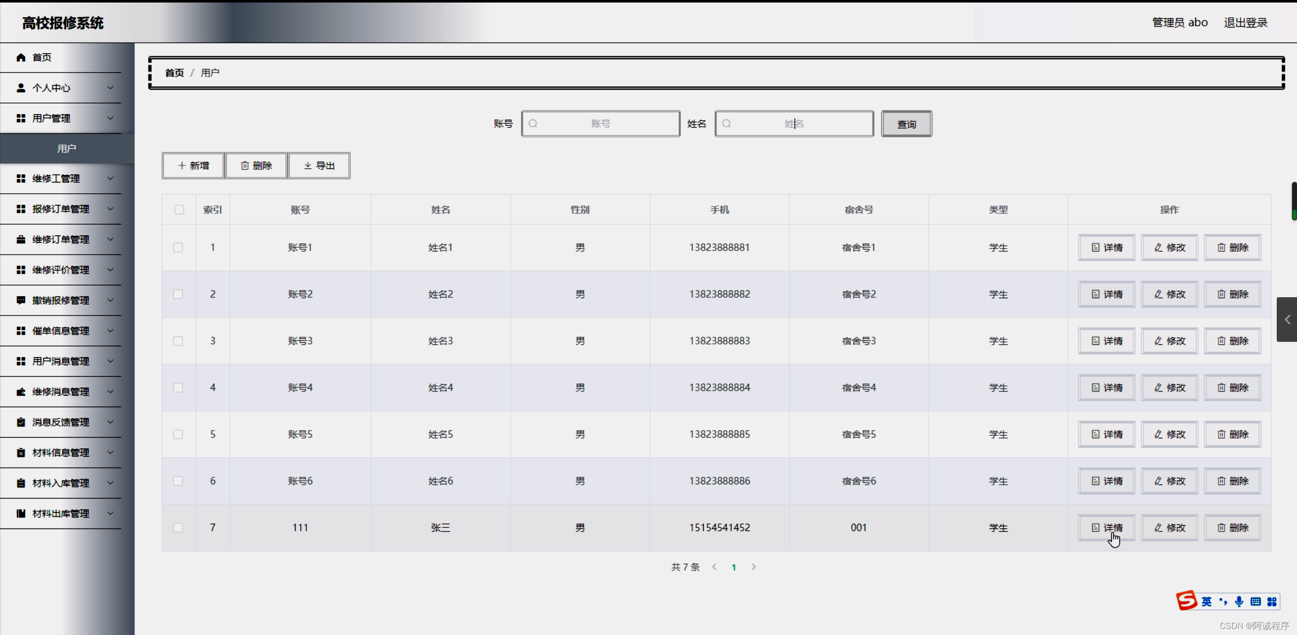Open the 用户 submenu item
The height and width of the screenshot is (635, 1297).
coord(66,149)
